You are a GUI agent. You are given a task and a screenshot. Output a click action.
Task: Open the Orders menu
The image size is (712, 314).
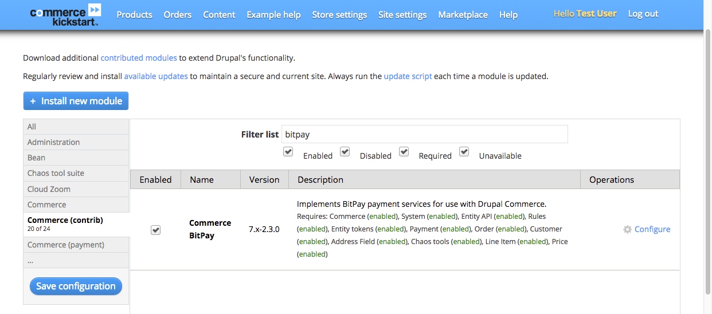(x=178, y=15)
